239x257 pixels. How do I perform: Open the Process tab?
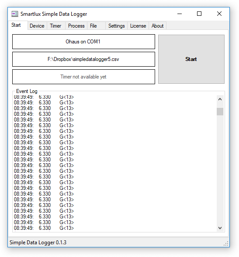[76, 26]
